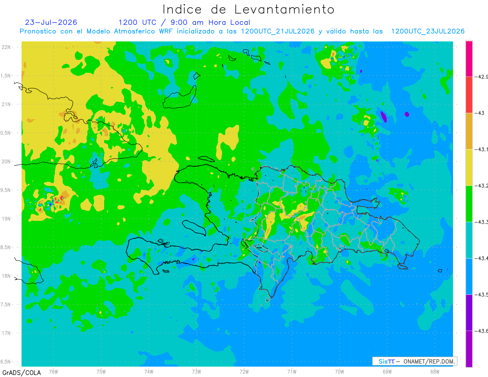Click '1200 UTC / 9:00 am Hora Local' text
The image size is (488, 377).
(x=184, y=22)
